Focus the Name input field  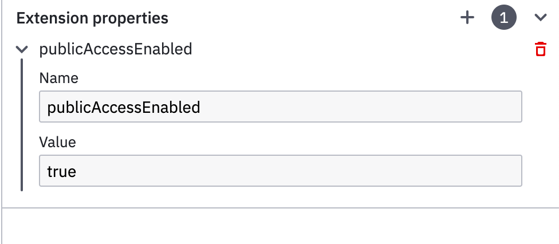pyautogui.click(x=280, y=107)
